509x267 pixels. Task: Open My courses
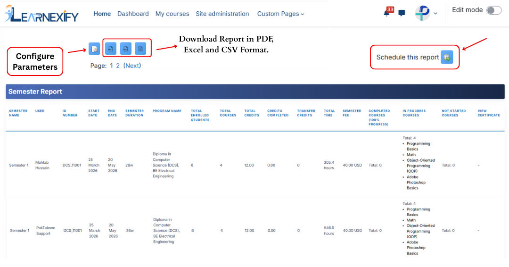(172, 14)
